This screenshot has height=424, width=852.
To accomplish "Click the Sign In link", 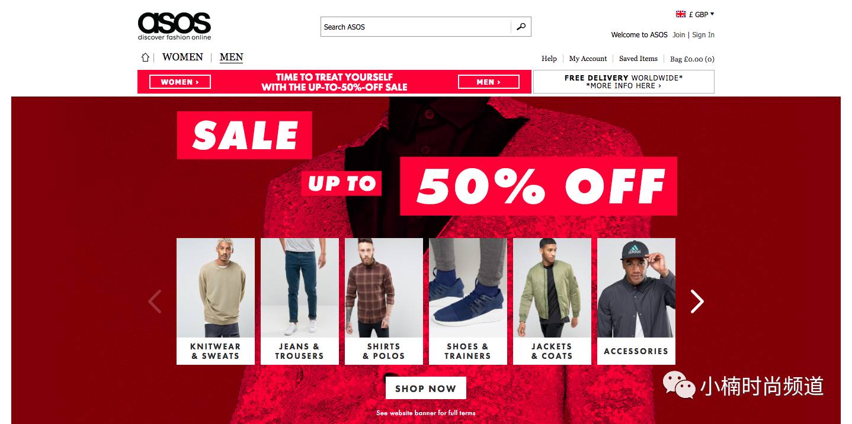I will click(x=703, y=35).
